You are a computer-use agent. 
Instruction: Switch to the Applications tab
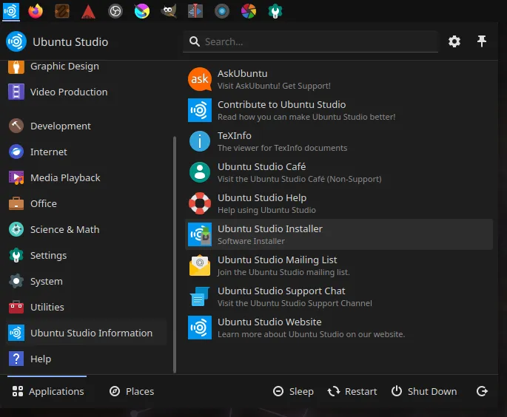[x=48, y=391]
